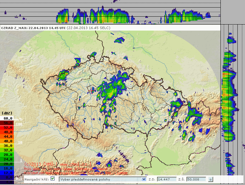This screenshot has width=245, height=185.
Task: Select the 32.0 dBZ legend swatch
Action: click(7, 150)
